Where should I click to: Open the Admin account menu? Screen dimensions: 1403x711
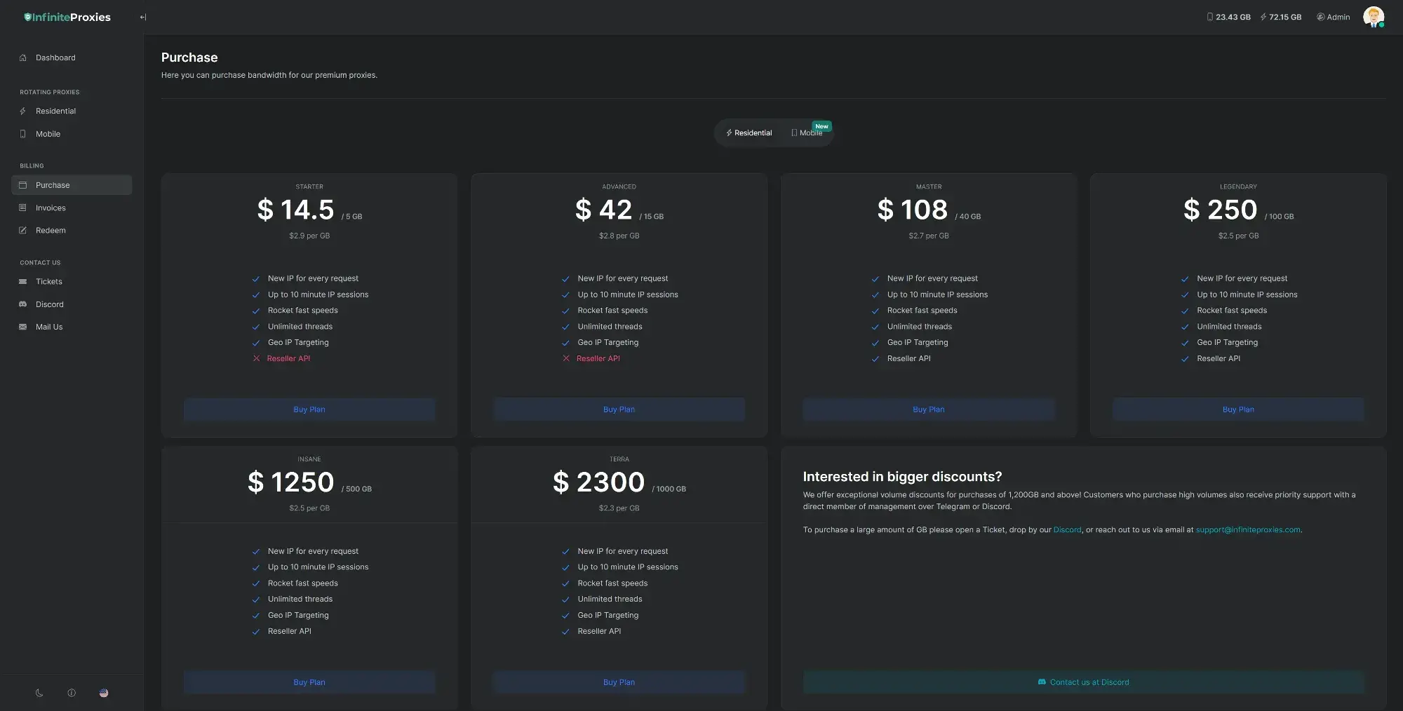coord(1332,16)
